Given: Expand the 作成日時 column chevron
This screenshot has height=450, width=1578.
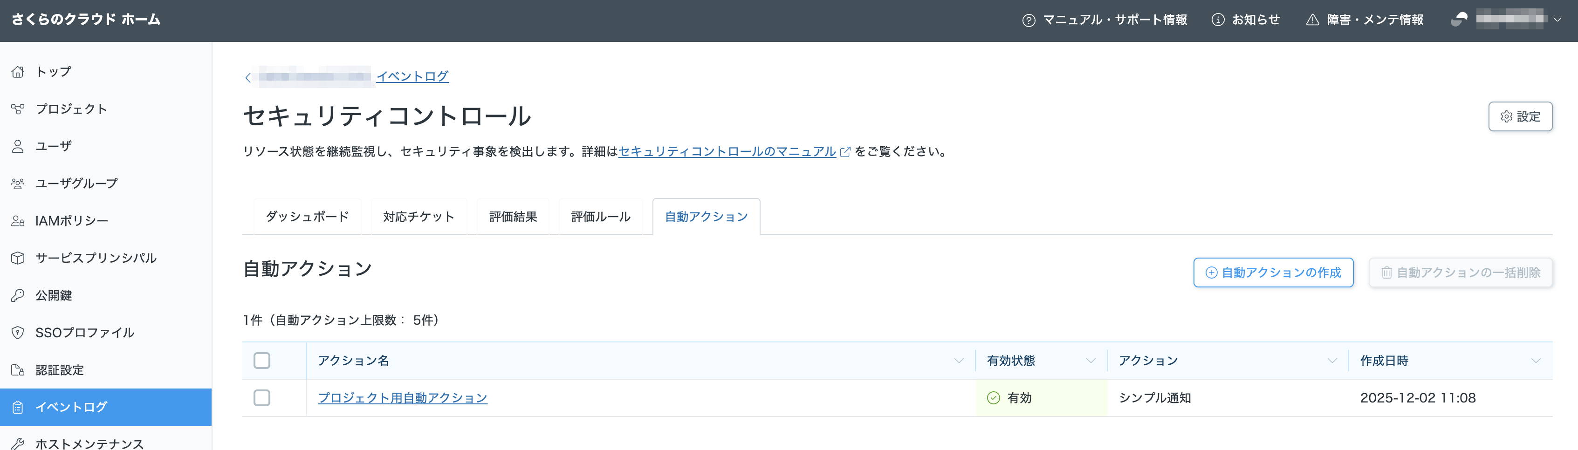Looking at the screenshot, I should (x=1535, y=361).
